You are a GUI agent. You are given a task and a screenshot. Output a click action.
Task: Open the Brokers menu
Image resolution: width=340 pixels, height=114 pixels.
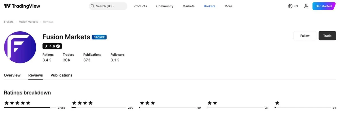(x=209, y=6)
